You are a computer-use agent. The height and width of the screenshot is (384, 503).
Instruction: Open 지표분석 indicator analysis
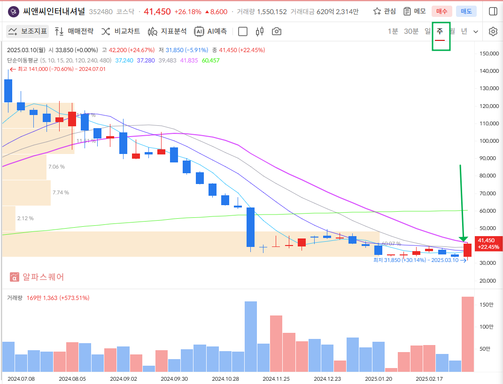[167, 31]
